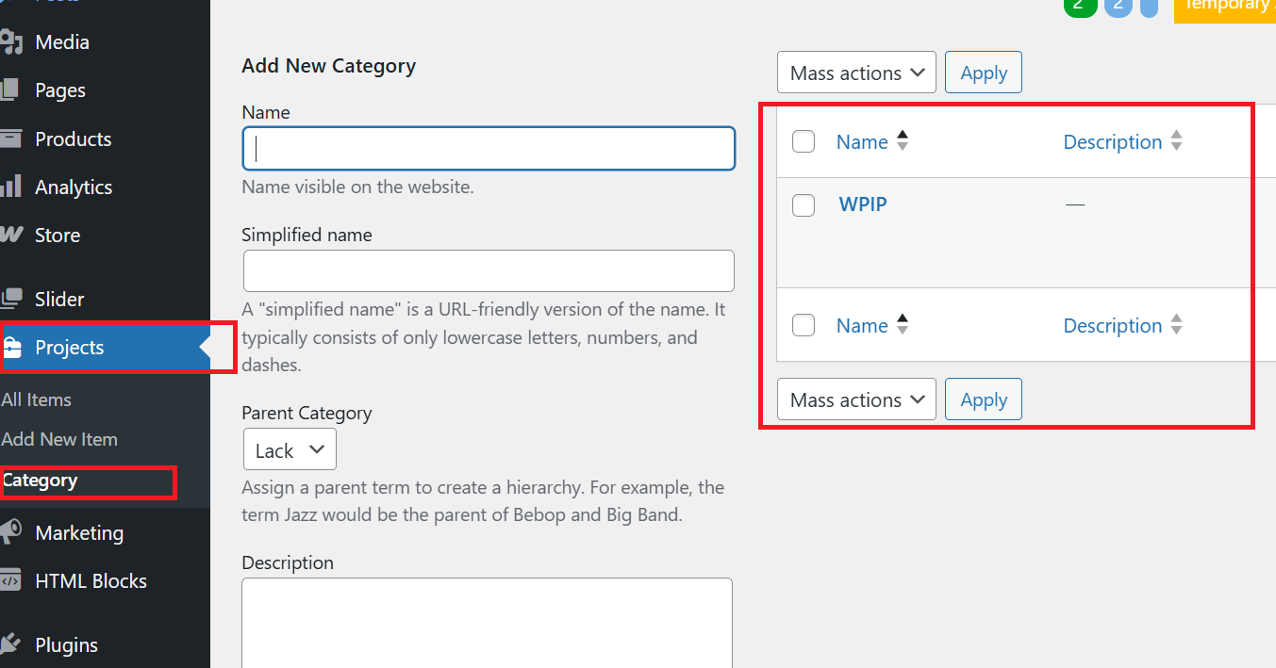Image resolution: width=1276 pixels, height=668 pixels.
Task: Click into the Simplified name field
Action: 489,270
